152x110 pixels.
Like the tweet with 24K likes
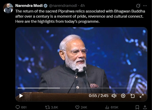click(81, 107)
